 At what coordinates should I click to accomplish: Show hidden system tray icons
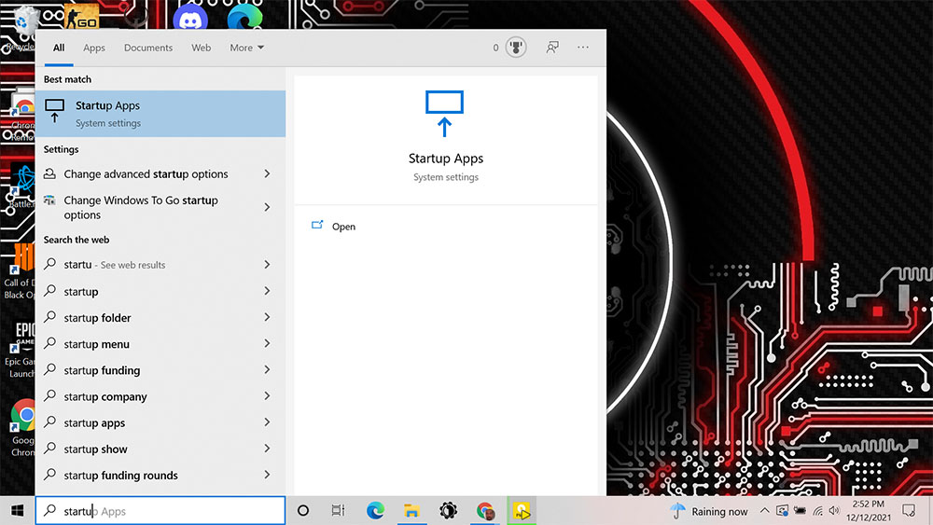765,511
